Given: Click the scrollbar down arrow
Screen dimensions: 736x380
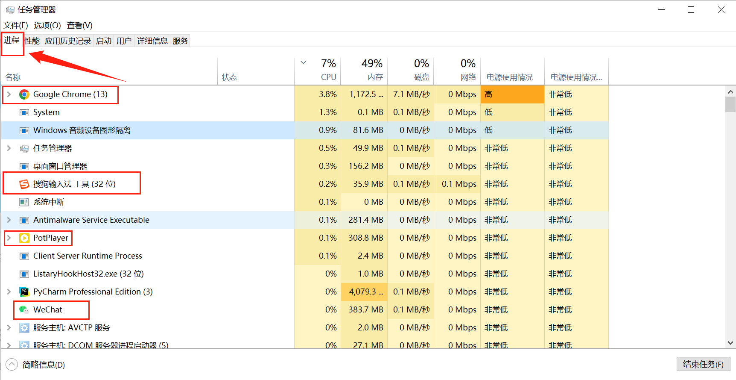Looking at the screenshot, I should (730, 343).
